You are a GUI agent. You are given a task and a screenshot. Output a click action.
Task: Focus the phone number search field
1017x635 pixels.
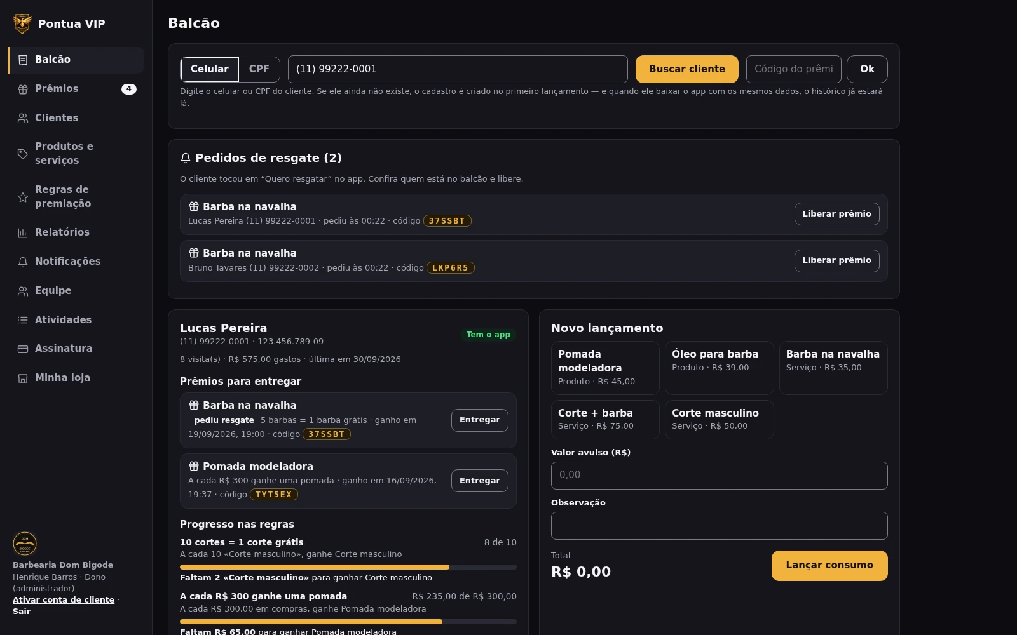point(458,69)
